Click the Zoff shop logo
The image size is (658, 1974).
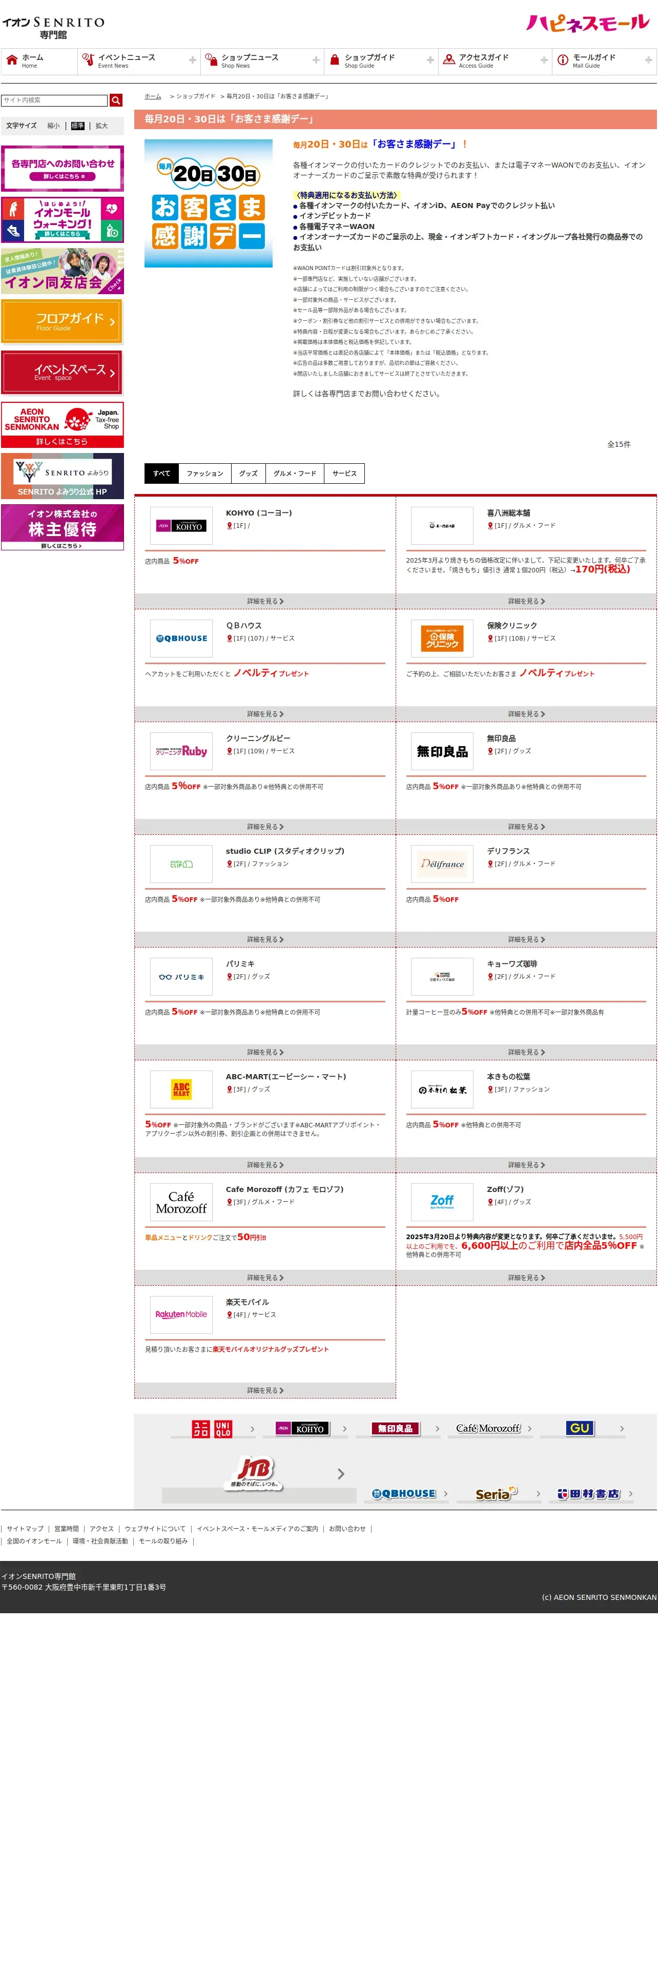pyautogui.click(x=442, y=1202)
